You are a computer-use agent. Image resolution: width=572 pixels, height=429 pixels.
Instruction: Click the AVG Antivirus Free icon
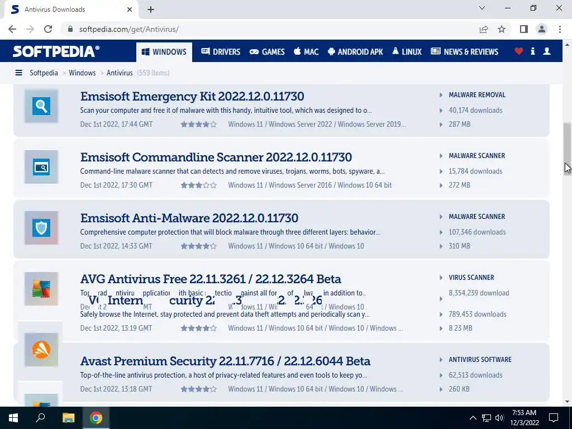coord(41,289)
